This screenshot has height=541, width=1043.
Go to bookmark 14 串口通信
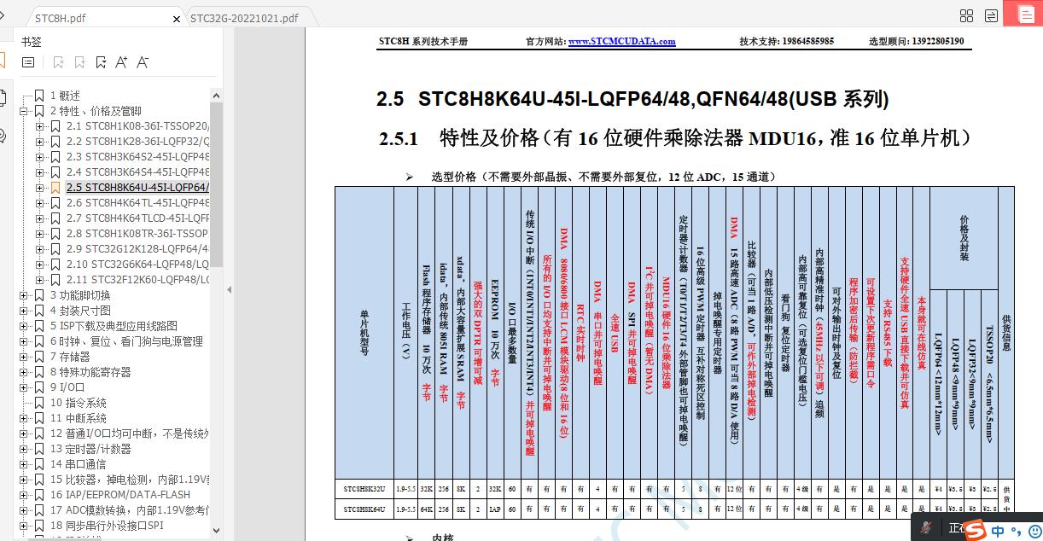click(x=79, y=464)
